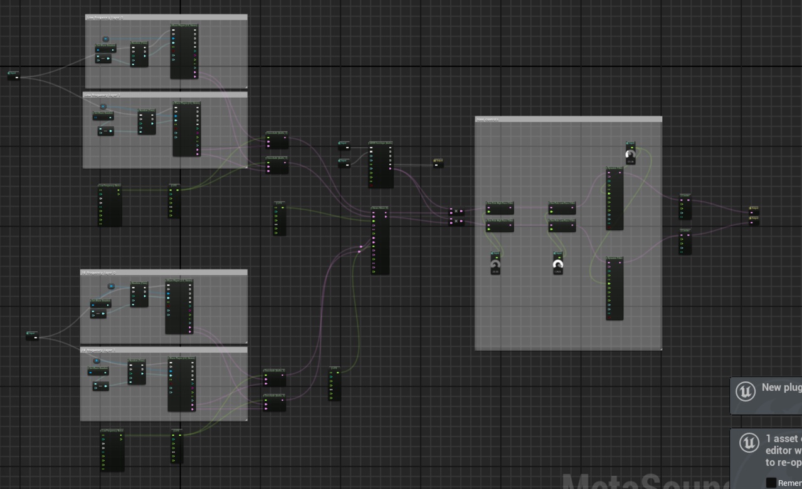The width and height of the screenshot is (802, 489).
Task: Select the Output node connected to the ADSR Envelope
Action: 438,163
